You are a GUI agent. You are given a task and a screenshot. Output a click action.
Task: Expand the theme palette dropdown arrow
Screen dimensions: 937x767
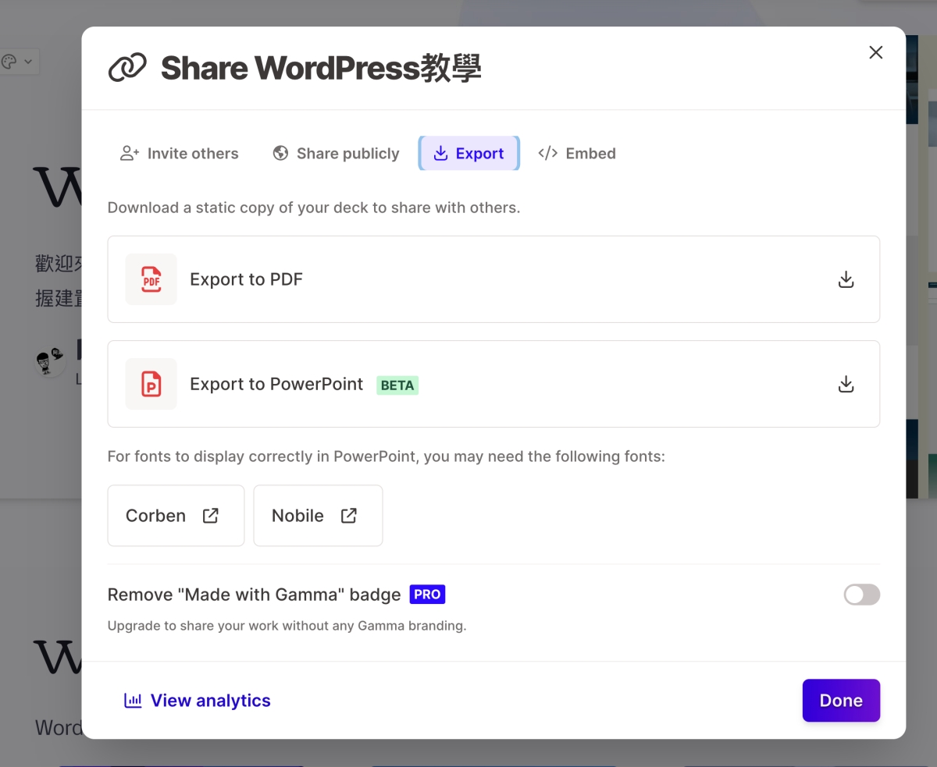tap(28, 62)
